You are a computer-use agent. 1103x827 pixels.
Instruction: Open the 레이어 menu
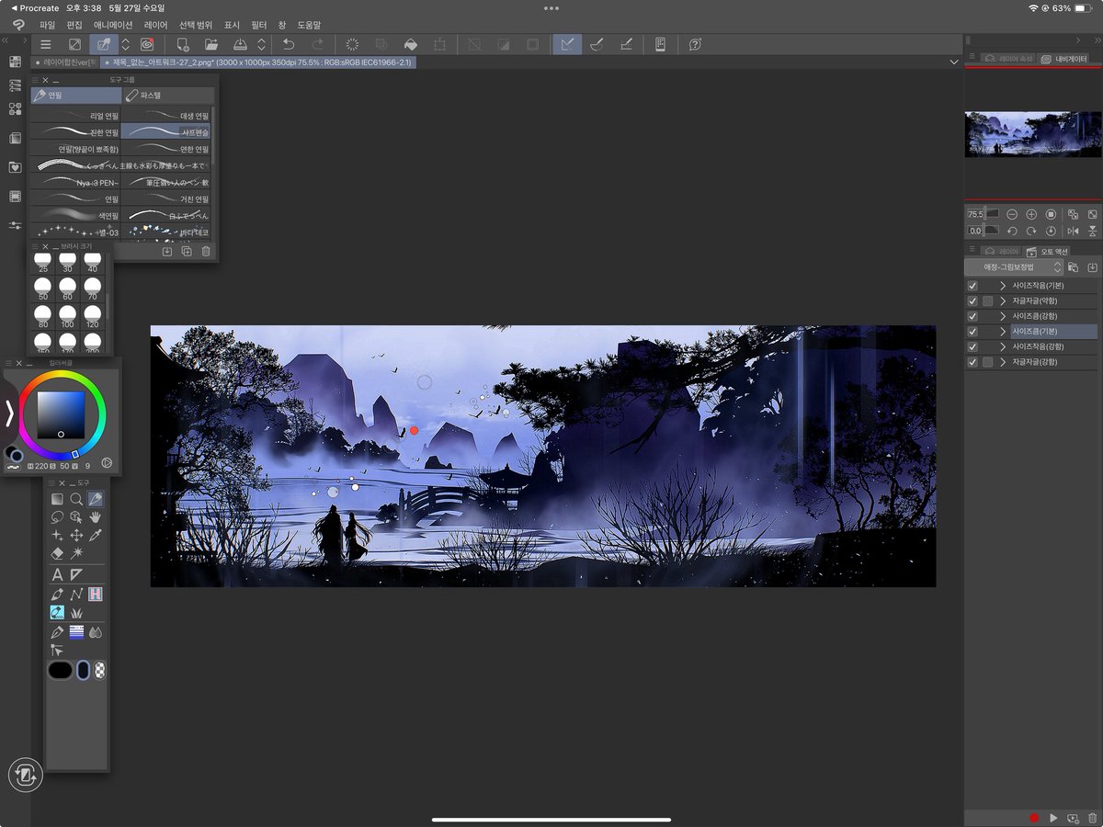coord(156,25)
